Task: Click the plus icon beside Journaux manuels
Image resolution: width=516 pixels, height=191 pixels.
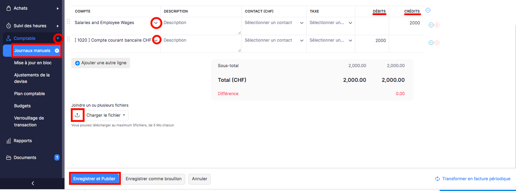Action: pyautogui.click(x=57, y=51)
